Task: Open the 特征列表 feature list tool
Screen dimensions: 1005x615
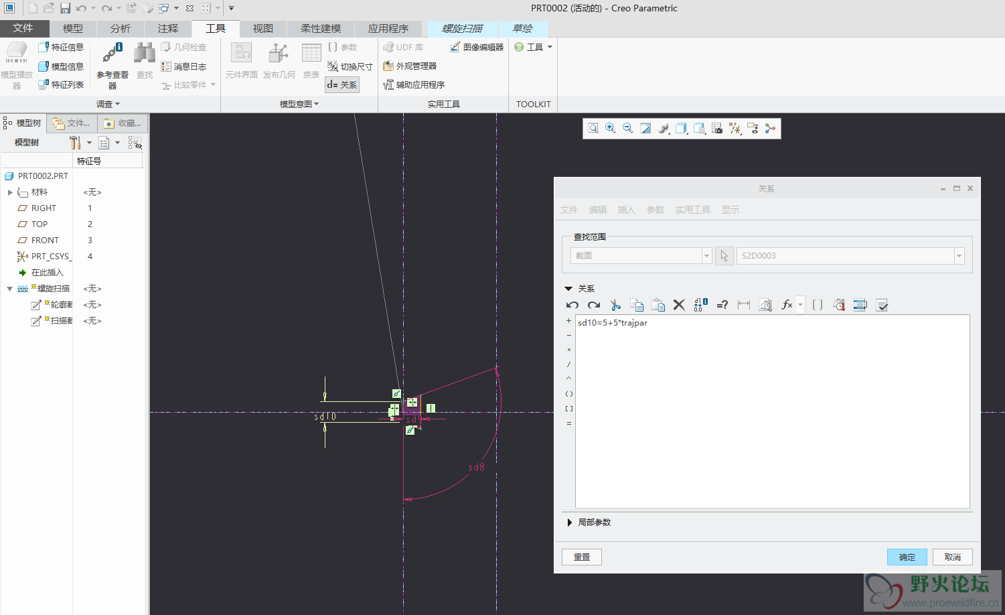Action: pyautogui.click(x=61, y=85)
